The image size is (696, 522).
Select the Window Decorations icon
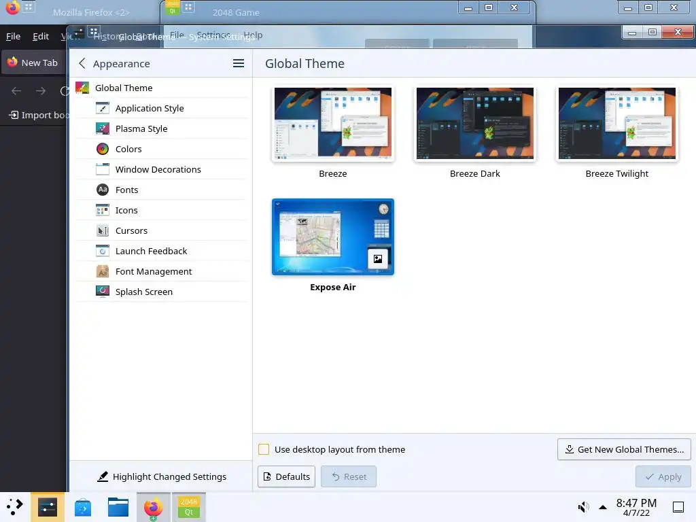coord(103,169)
